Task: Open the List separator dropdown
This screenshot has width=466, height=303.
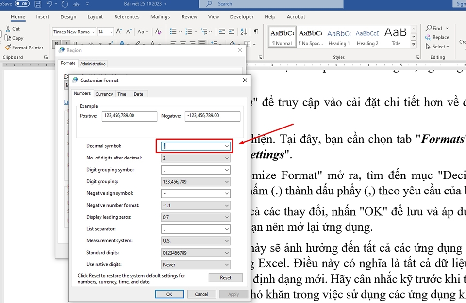Action: tap(196, 229)
